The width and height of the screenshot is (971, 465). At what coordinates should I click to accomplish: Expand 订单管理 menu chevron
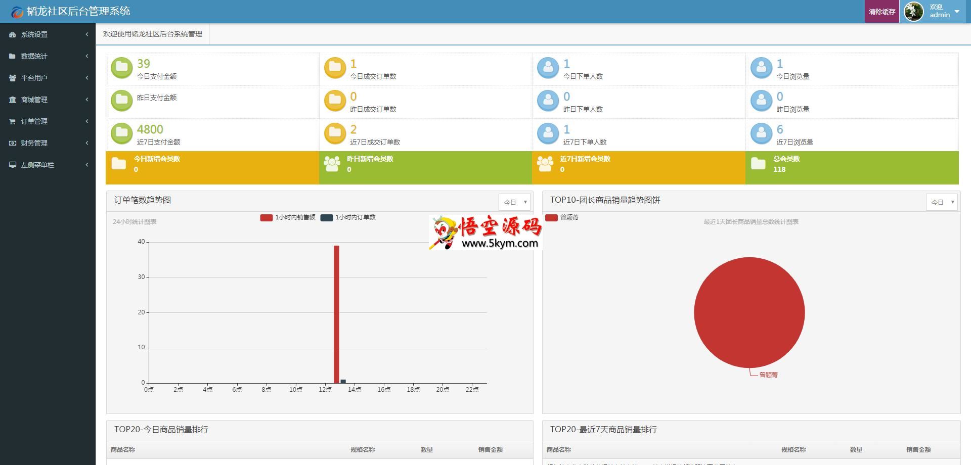[87, 121]
